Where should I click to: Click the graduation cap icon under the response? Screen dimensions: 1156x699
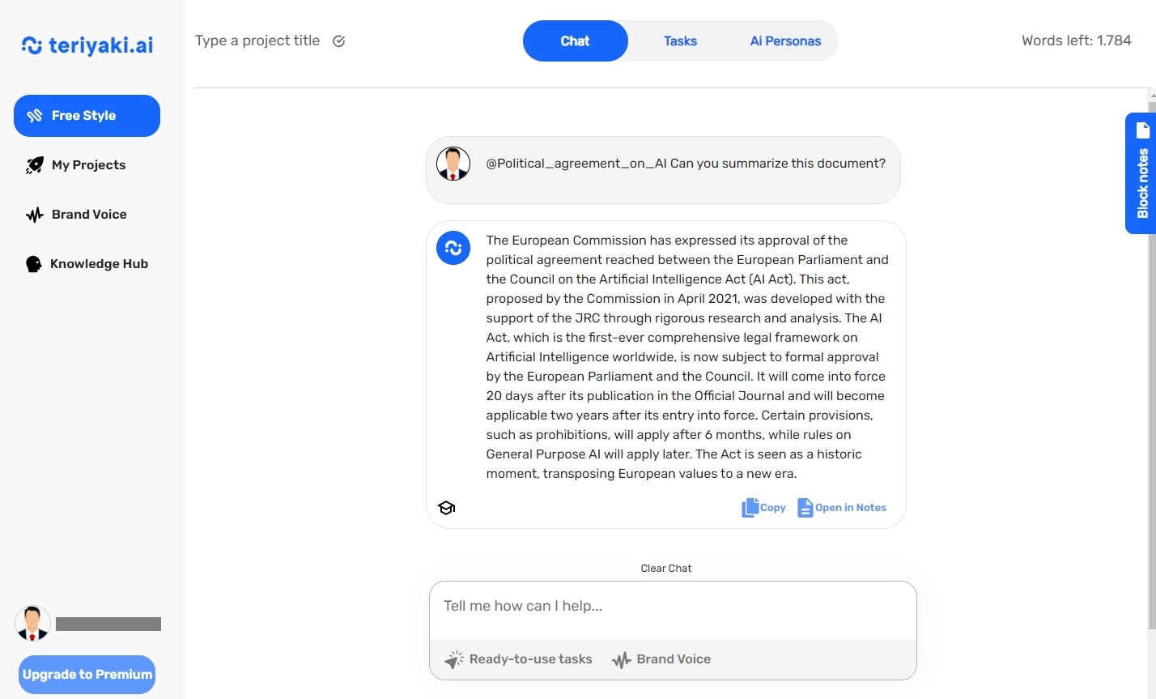coord(446,508)
